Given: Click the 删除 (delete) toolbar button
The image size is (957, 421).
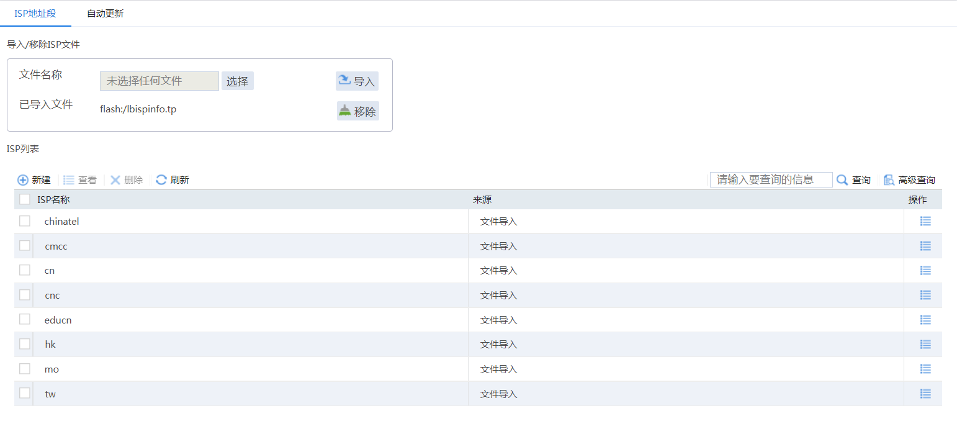Looking at the screenshot, I should click(127, 180).
